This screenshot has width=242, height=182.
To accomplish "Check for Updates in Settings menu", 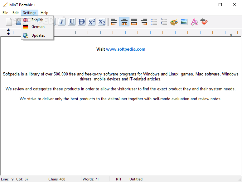I will tap(37, 35).
